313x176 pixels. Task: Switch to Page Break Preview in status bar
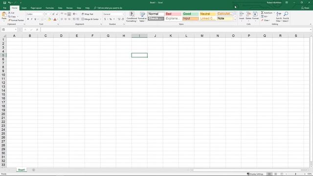(x=282, y=174)
